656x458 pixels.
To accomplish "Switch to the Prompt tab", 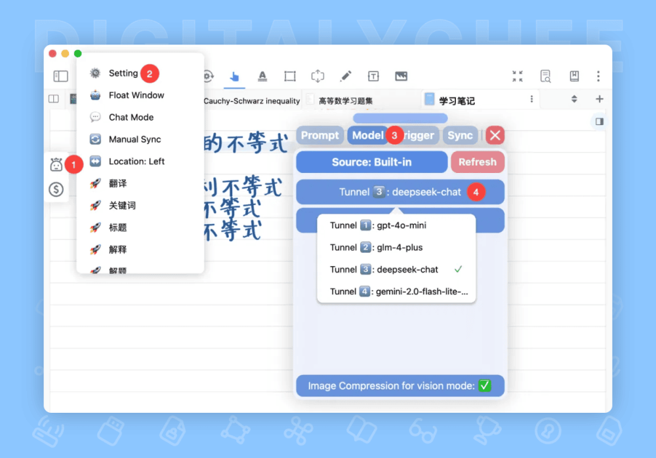I will 320,136.
